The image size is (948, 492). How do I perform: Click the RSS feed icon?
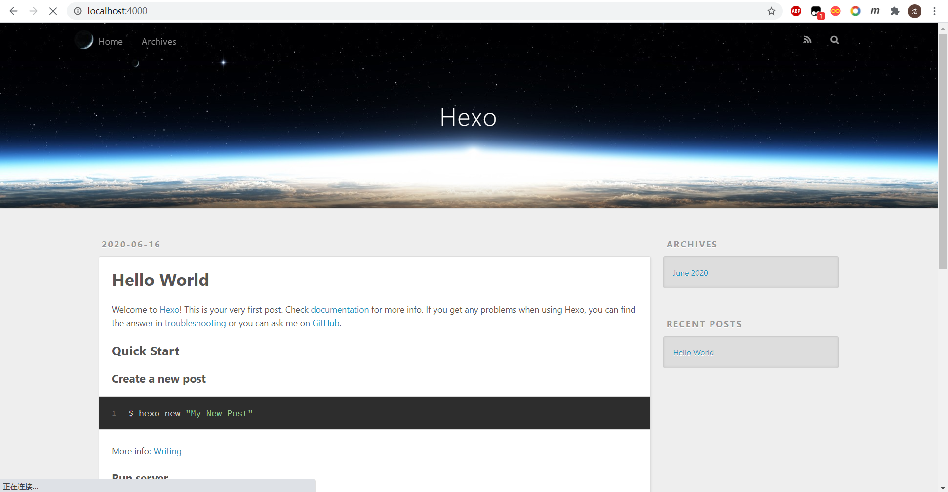coord(807,40)
